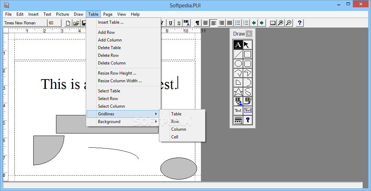The image size is (371, 191).
Task: Zoom out with the magnifier minus
Action: point(289,23)
